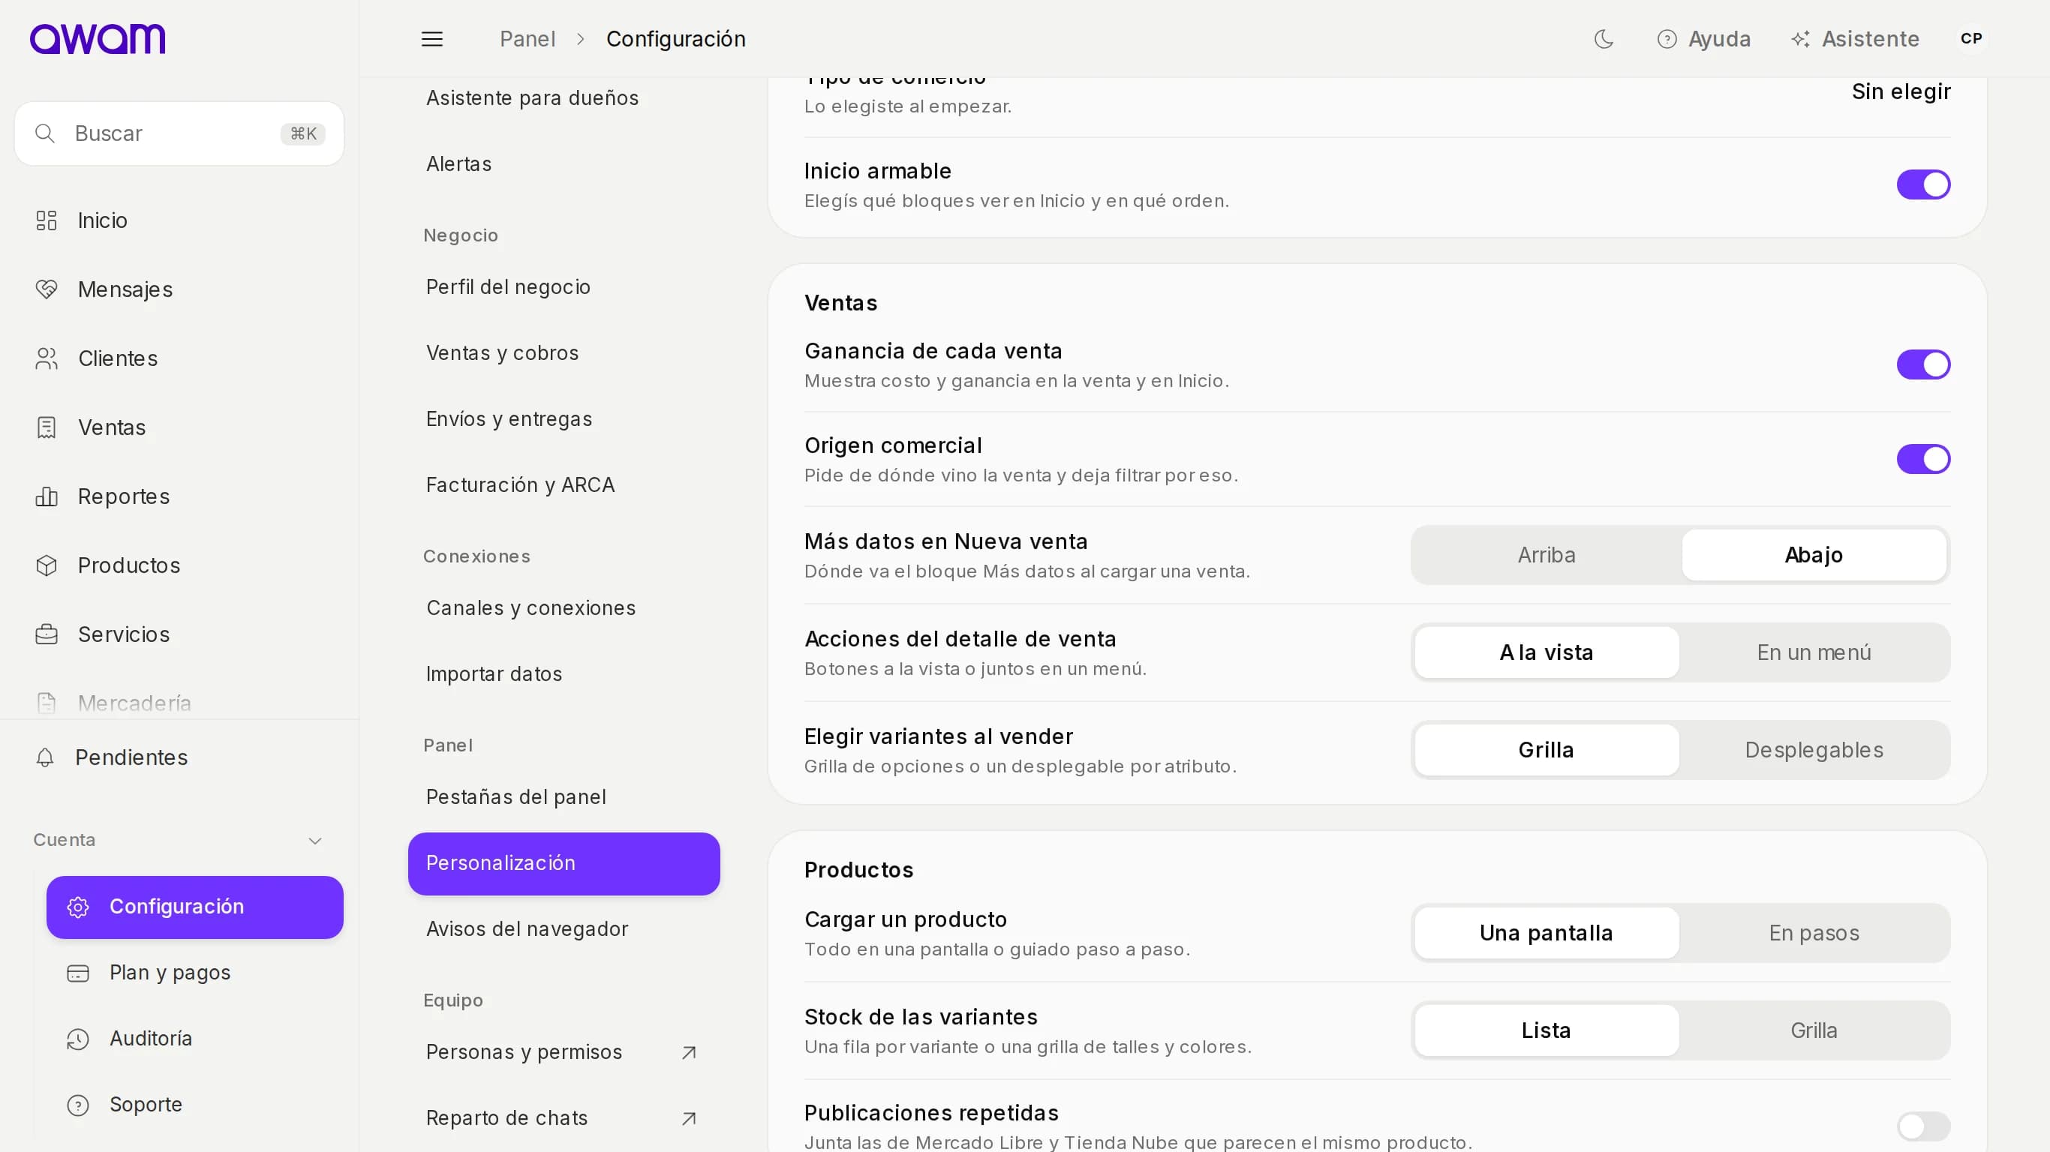The image size is (2050, 1152).
Task: Select Grilla for Stock de las variantes
Action: 1813,1031
